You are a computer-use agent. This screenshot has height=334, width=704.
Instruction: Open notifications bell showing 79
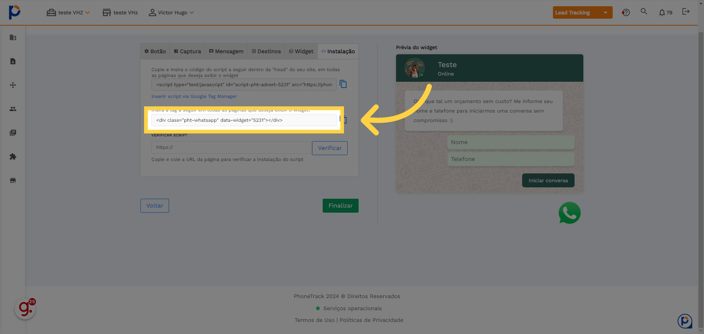665,12
